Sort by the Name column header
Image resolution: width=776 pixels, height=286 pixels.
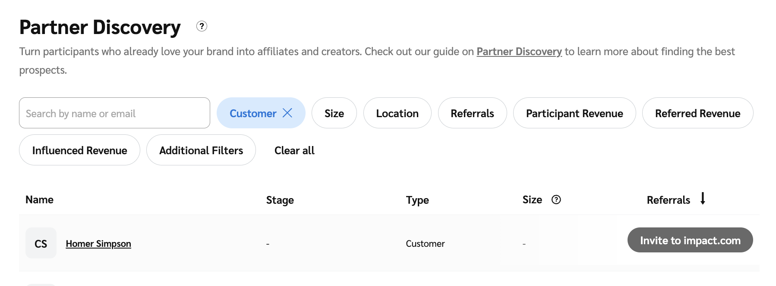[x=40, y=200]
